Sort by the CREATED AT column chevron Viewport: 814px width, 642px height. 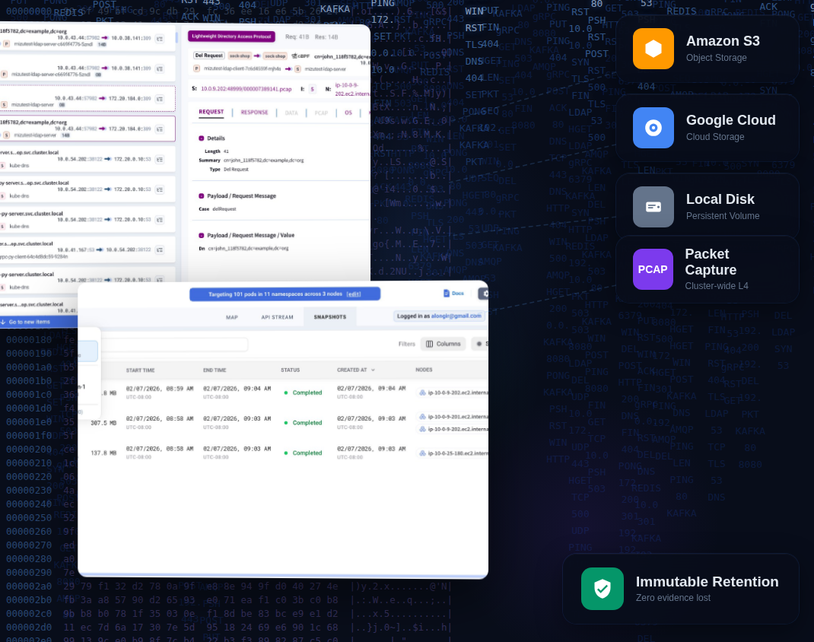coord(373,370)
